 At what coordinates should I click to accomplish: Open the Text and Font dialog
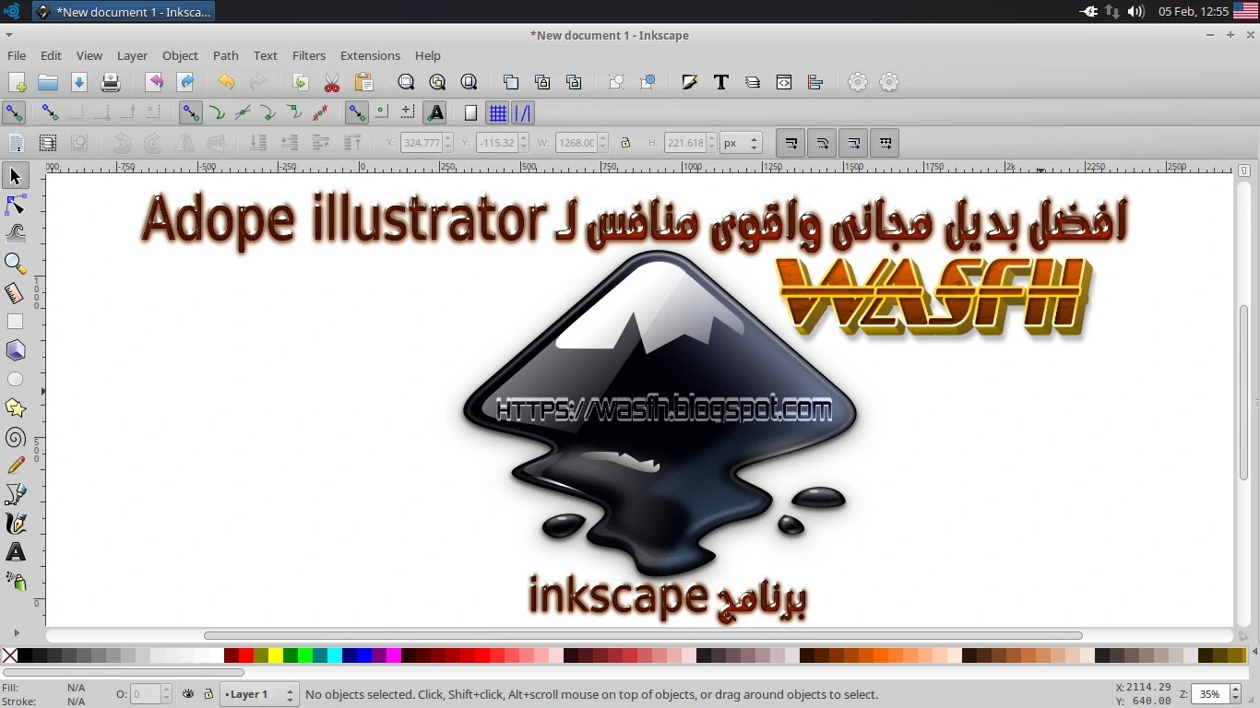[x=721, y=82]
